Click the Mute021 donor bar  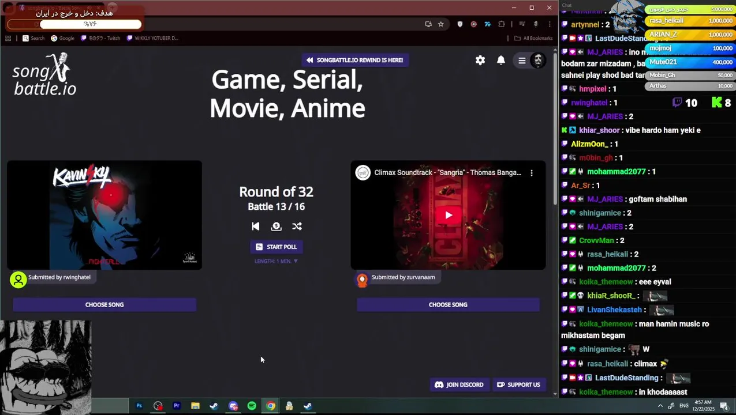692,62
